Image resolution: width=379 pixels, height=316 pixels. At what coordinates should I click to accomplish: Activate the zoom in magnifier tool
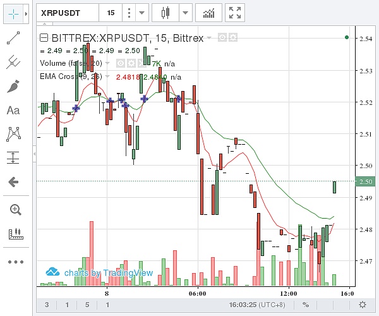point(15,210)
